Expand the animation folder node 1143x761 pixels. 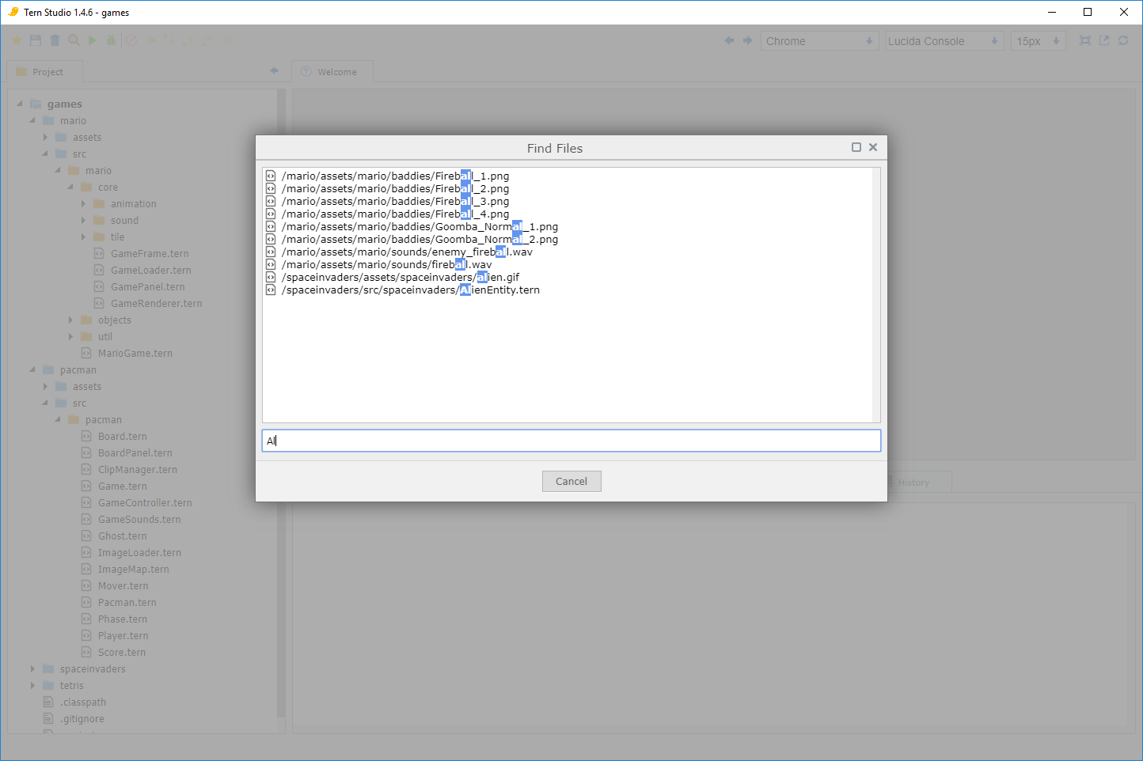click(x=83, y=203)
